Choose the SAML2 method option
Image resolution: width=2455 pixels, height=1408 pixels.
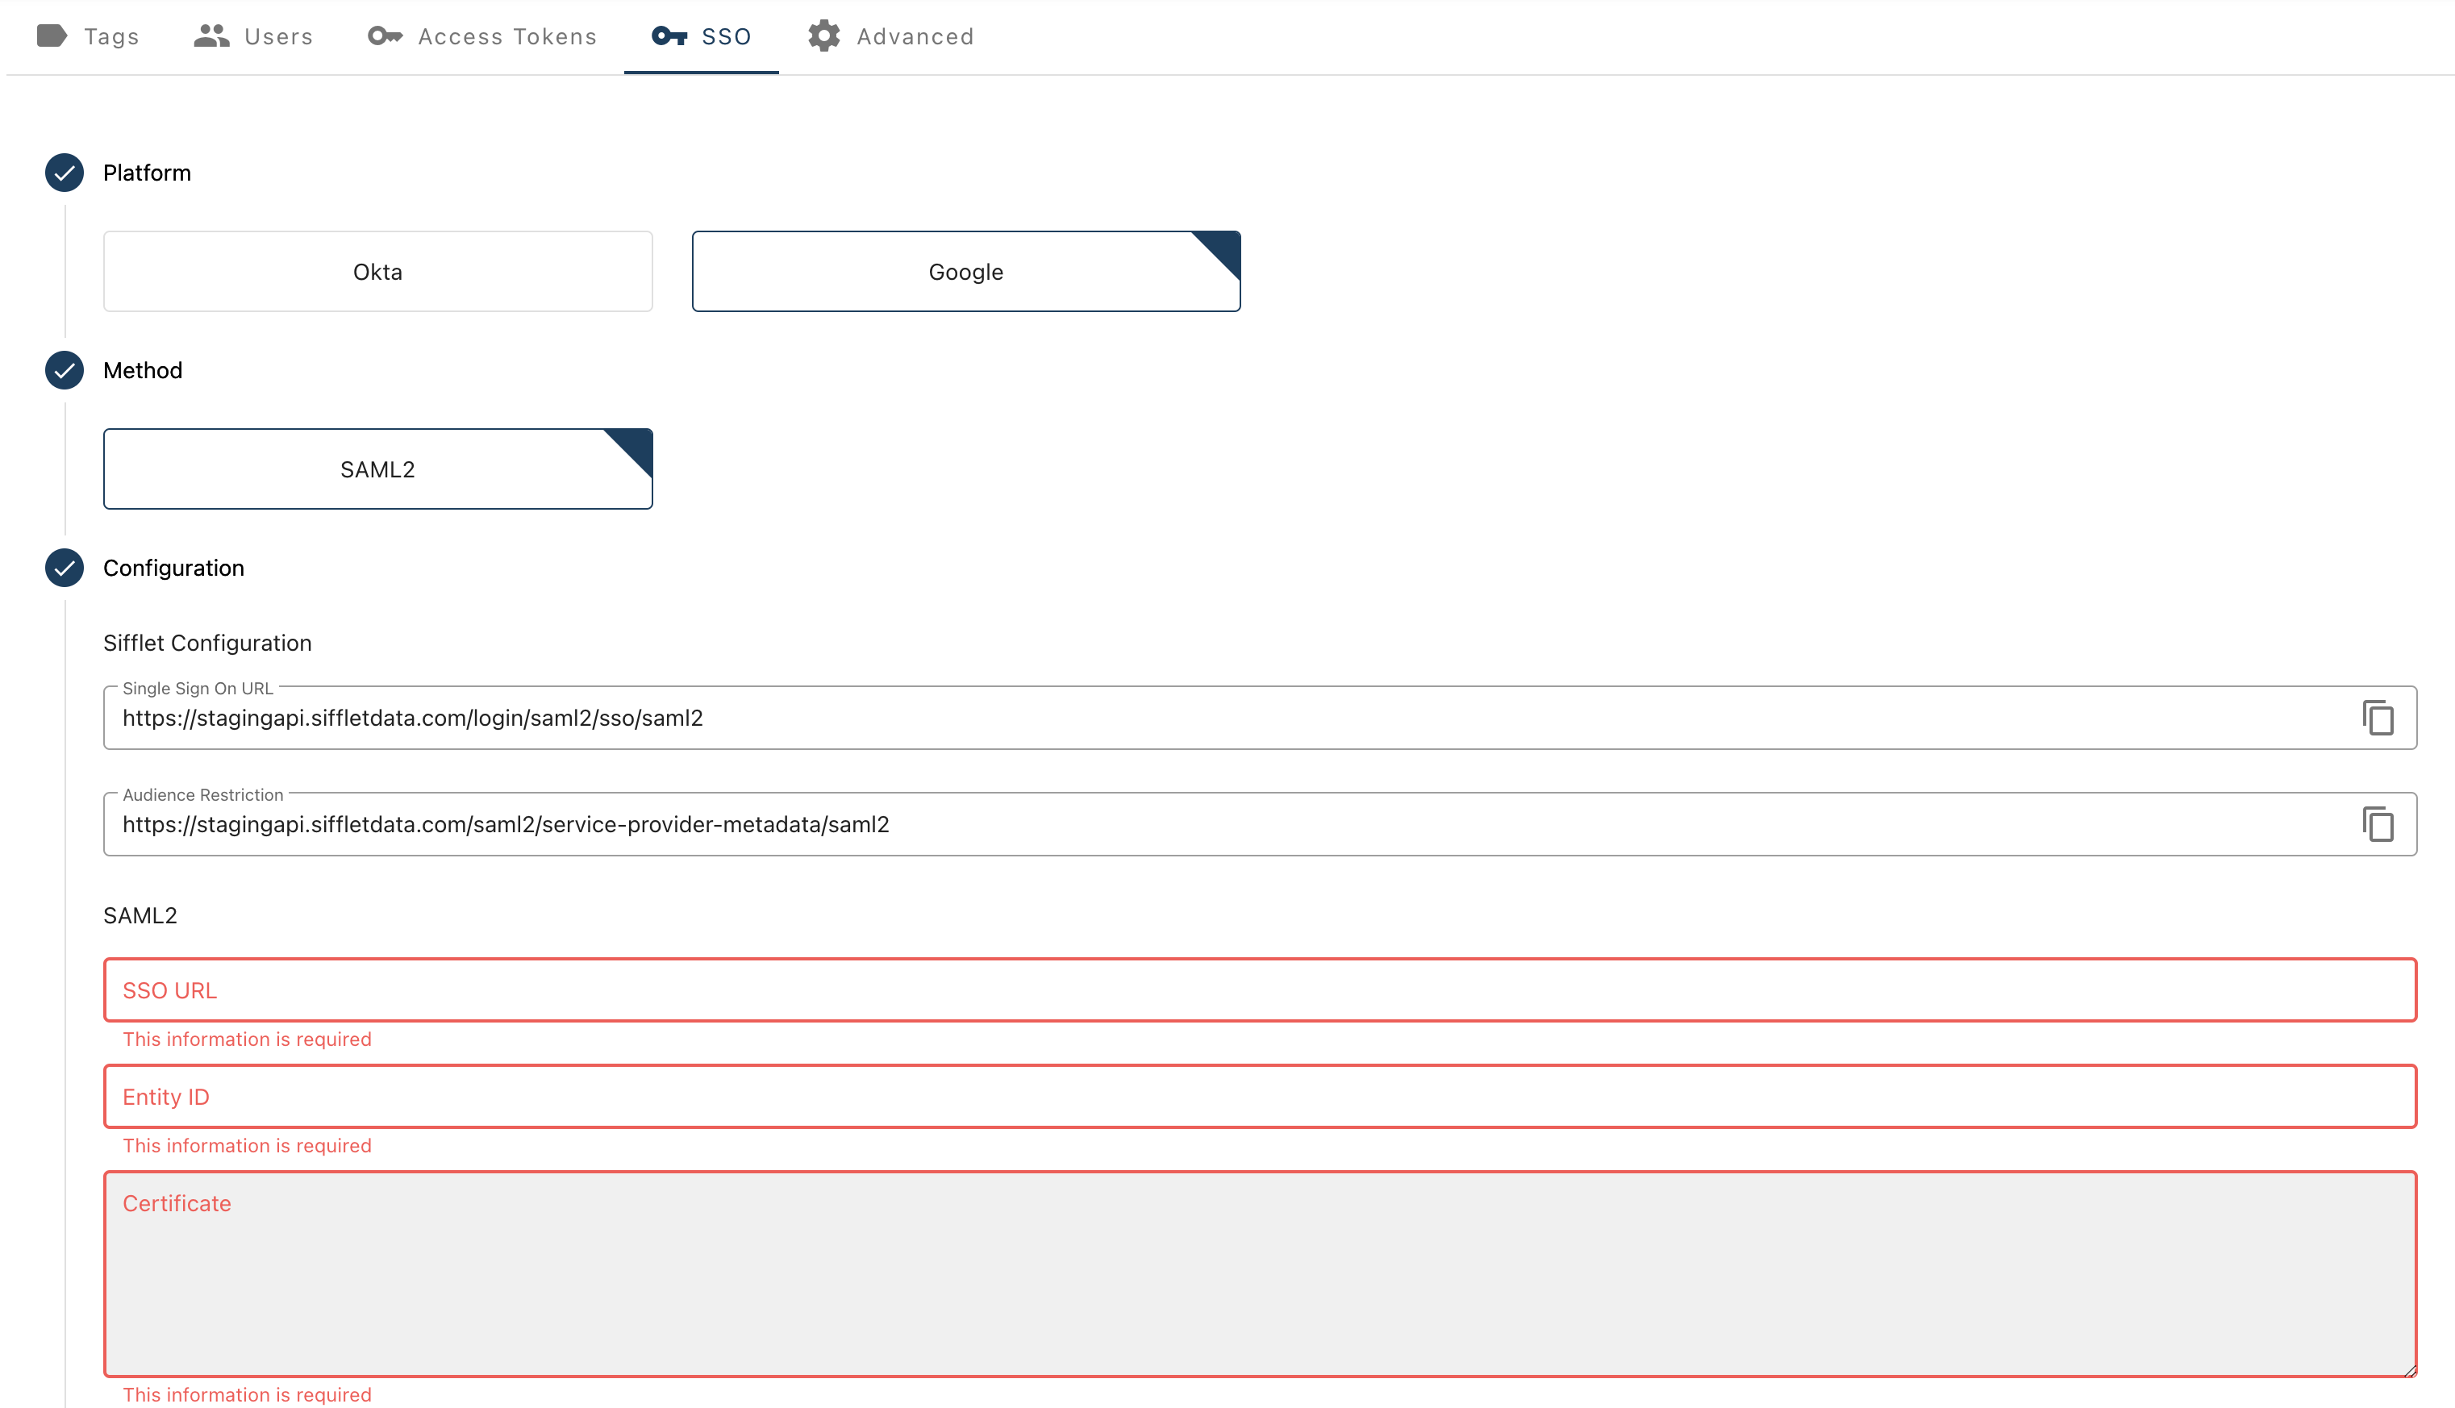coord(377,469)
